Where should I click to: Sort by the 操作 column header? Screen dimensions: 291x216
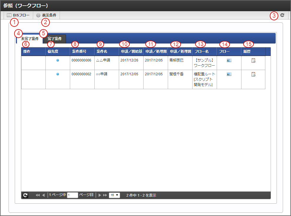click(x=33, y=51)
